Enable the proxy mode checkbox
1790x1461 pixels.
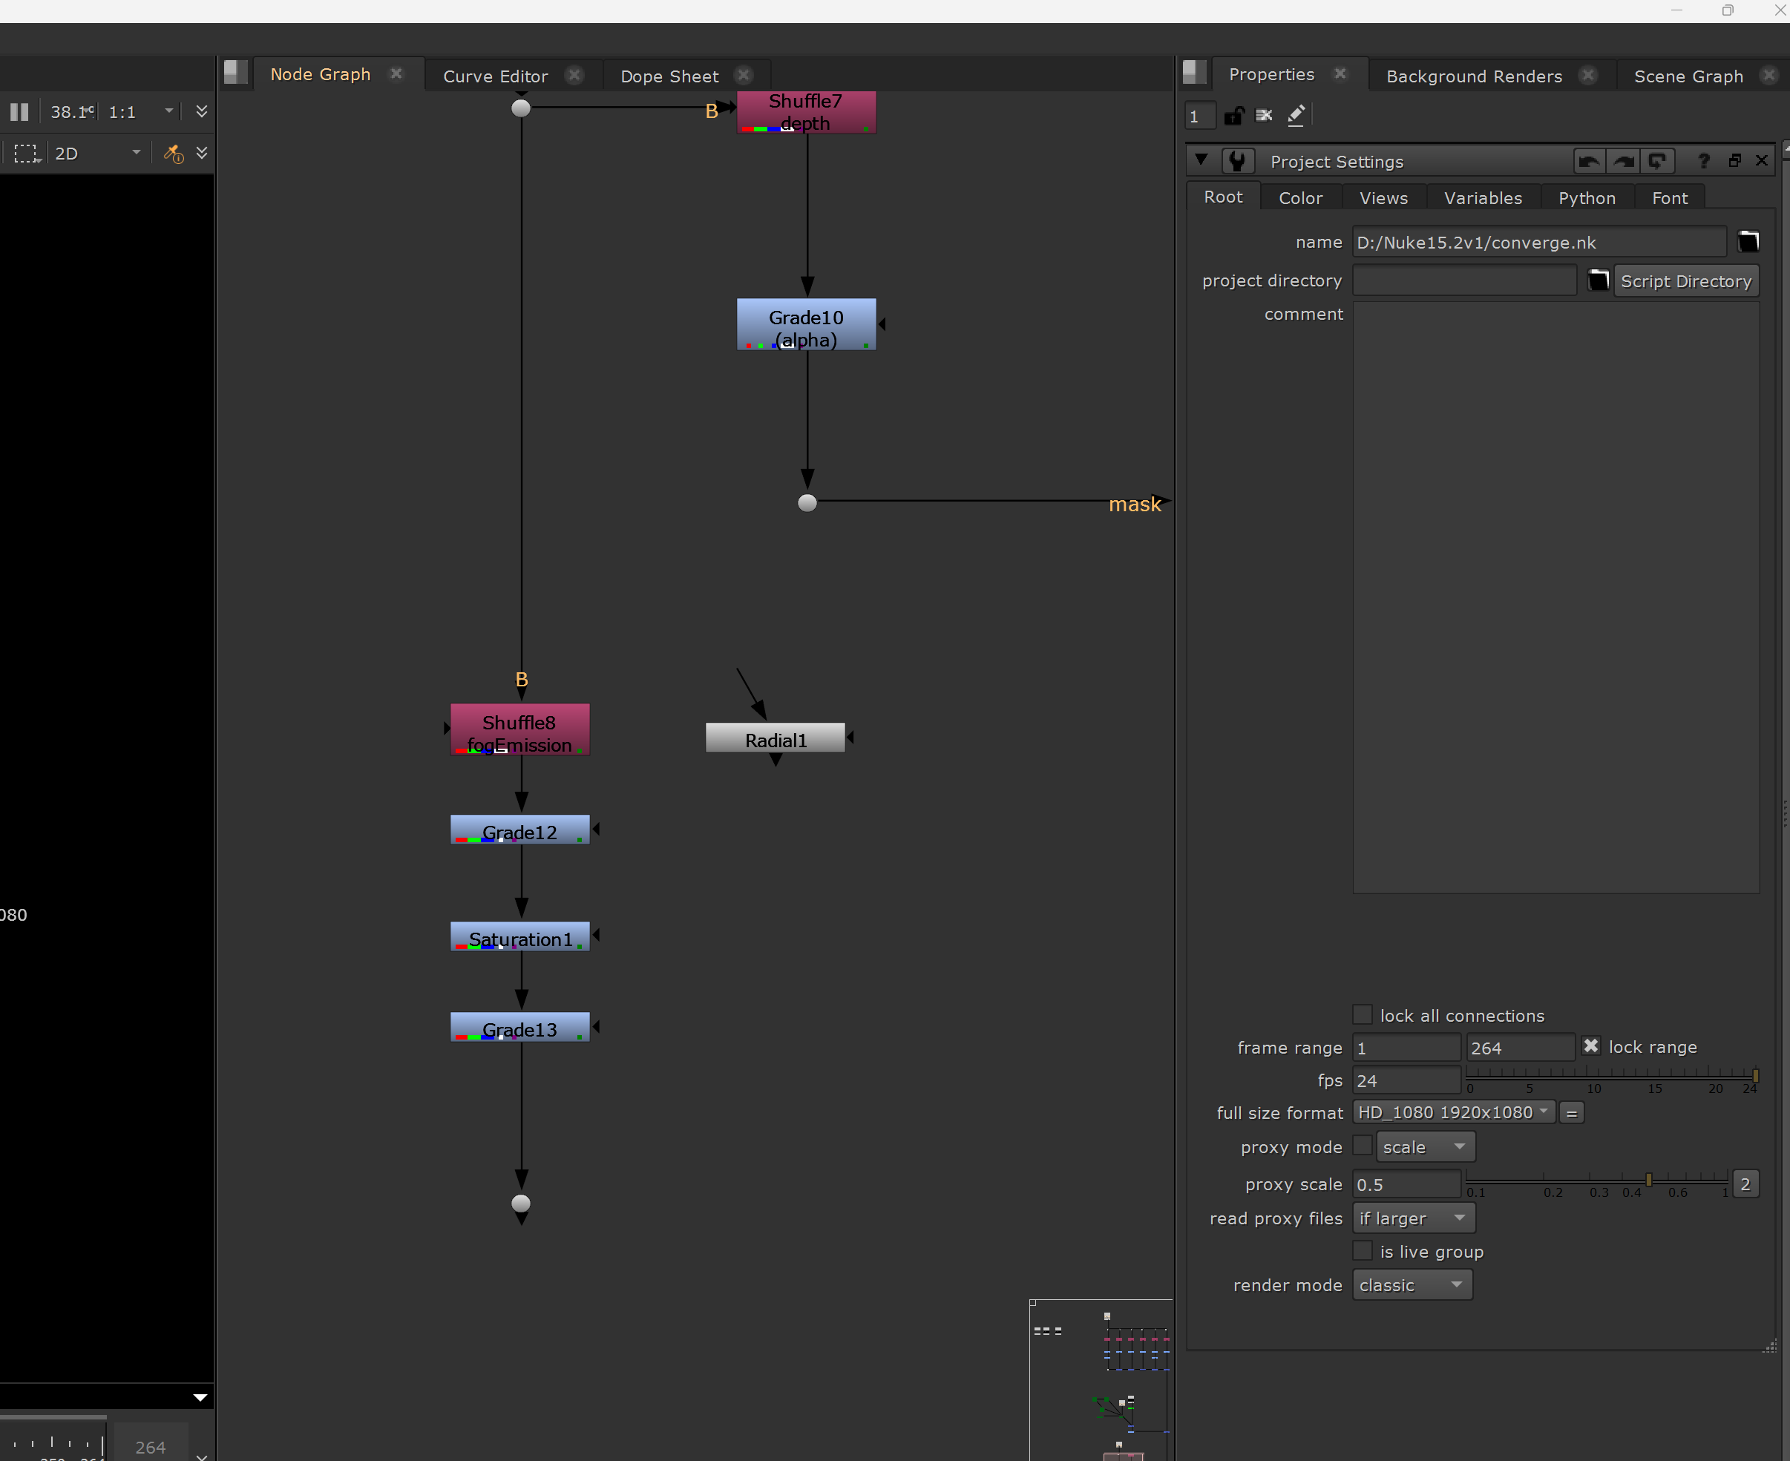coord(1362,1146)
